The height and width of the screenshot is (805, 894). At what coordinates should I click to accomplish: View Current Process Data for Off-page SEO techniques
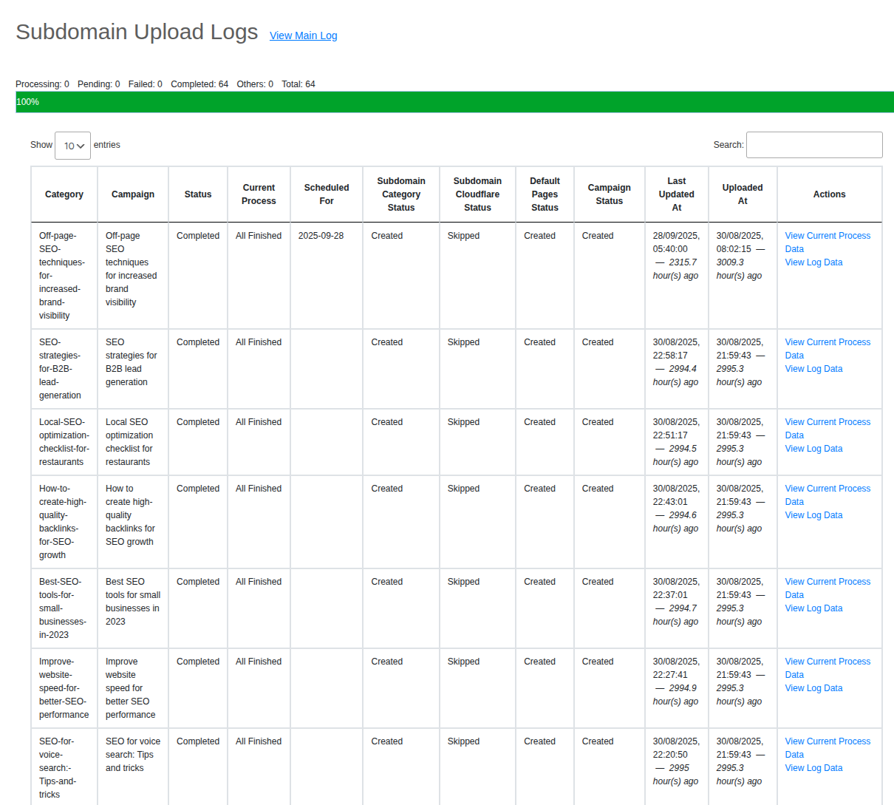pyautogui.click(x=827, y=237)
